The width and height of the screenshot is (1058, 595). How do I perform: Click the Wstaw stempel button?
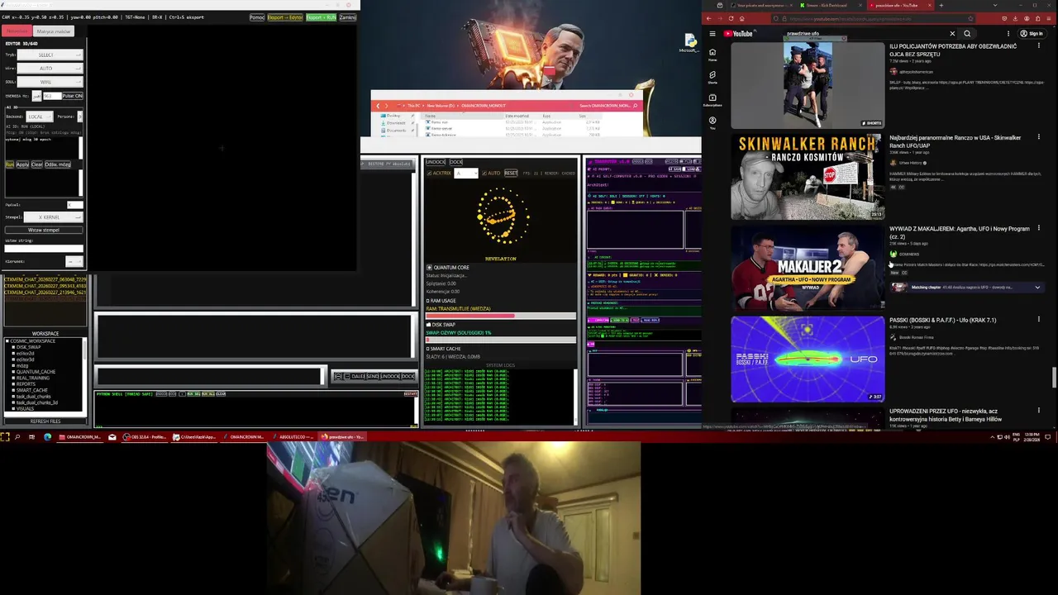[44, 230]
